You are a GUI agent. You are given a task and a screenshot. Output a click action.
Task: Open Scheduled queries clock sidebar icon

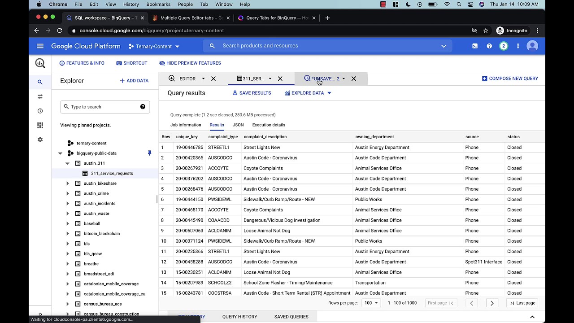(x=40, y=111)
